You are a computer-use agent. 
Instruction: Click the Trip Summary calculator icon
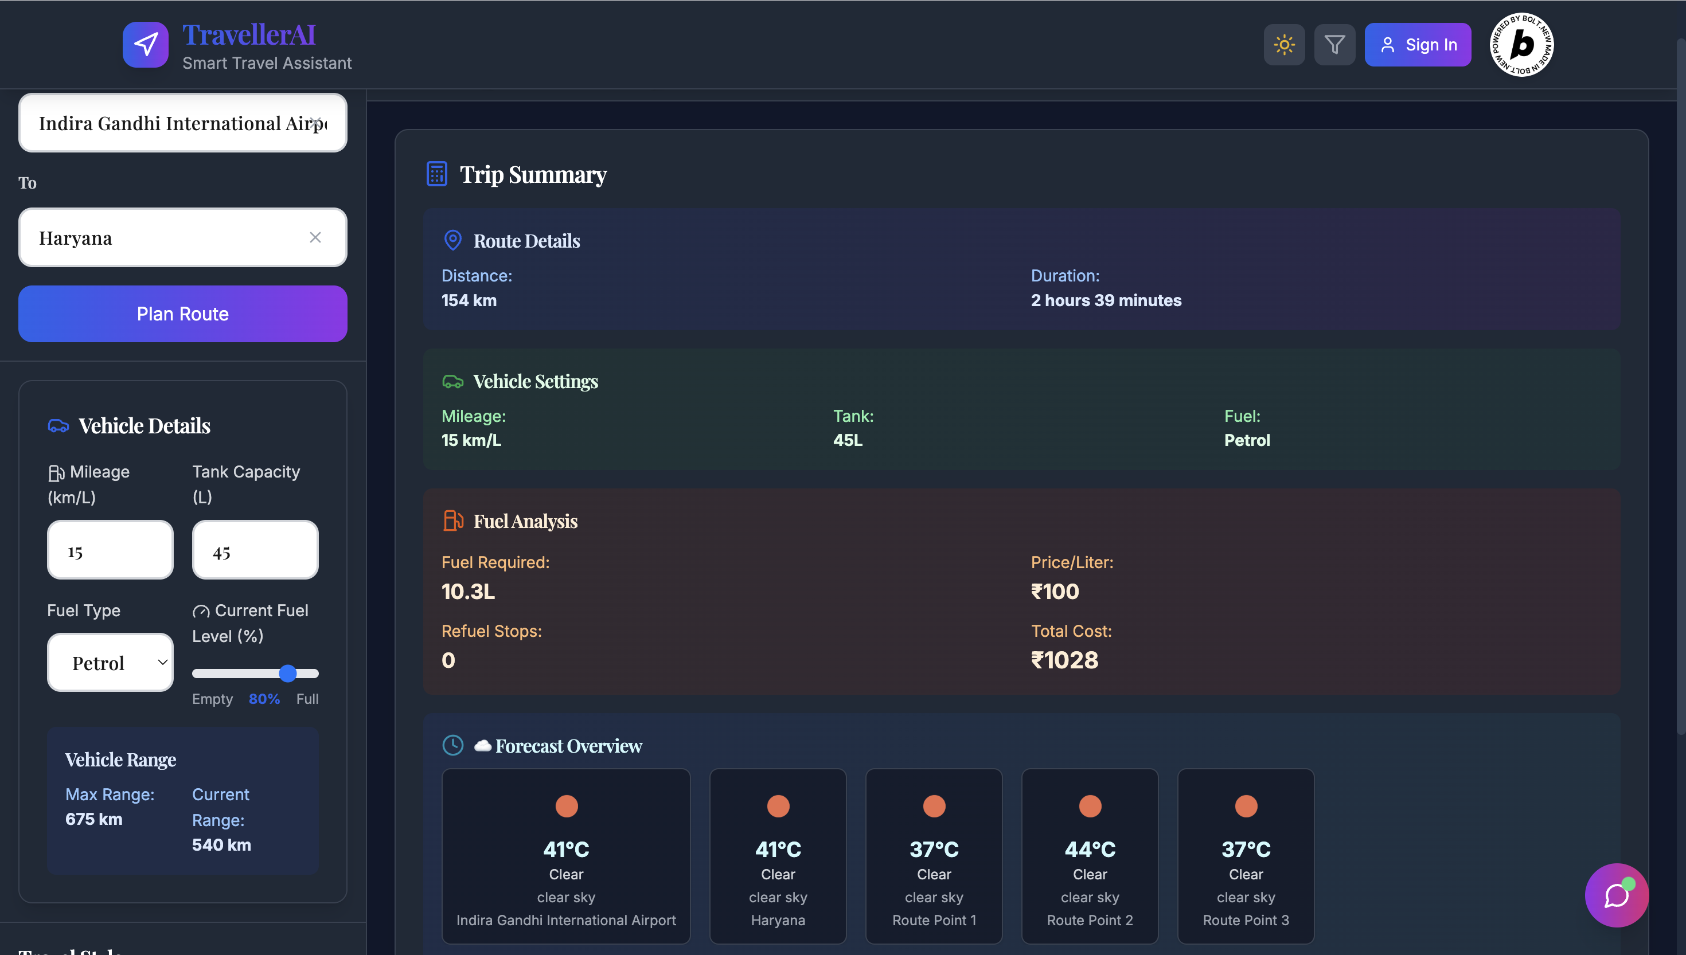click(437, 174)
